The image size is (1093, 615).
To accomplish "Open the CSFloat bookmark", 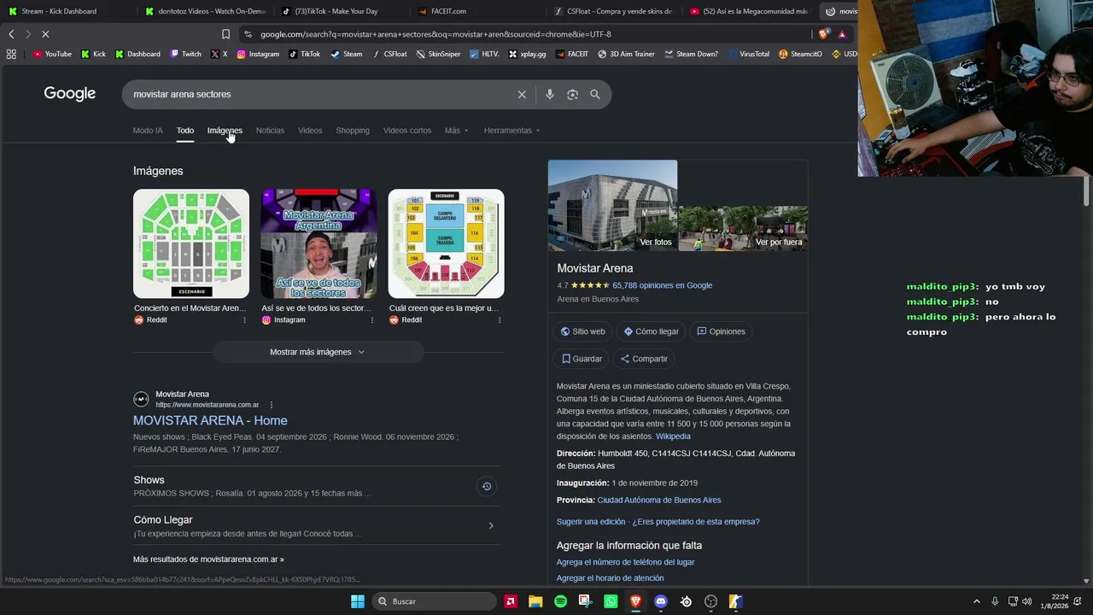I will (389, 54).
